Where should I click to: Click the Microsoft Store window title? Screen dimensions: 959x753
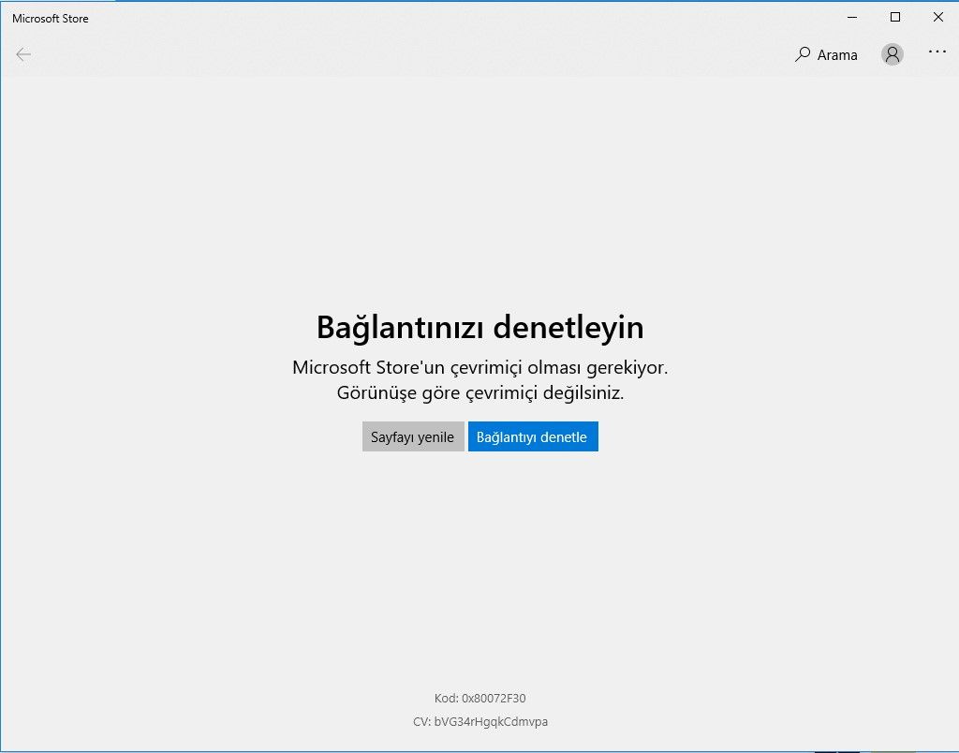point(51,19)
